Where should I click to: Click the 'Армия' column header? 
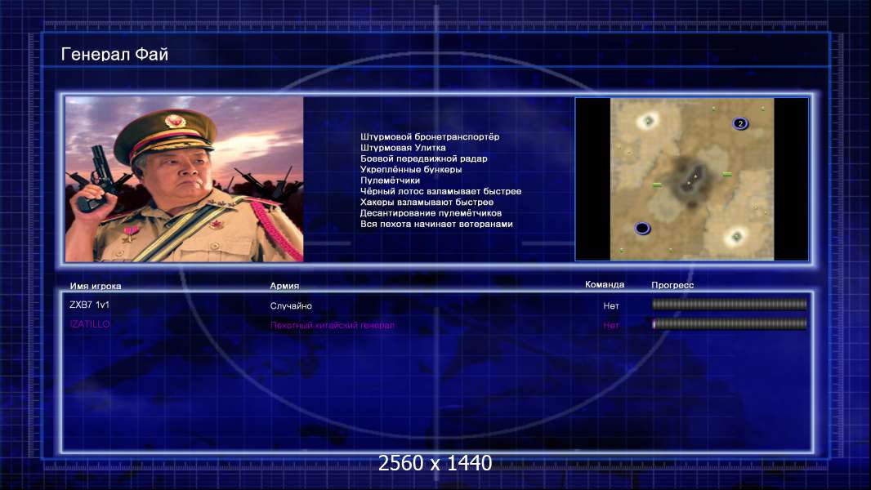click(x=284, y=286)
